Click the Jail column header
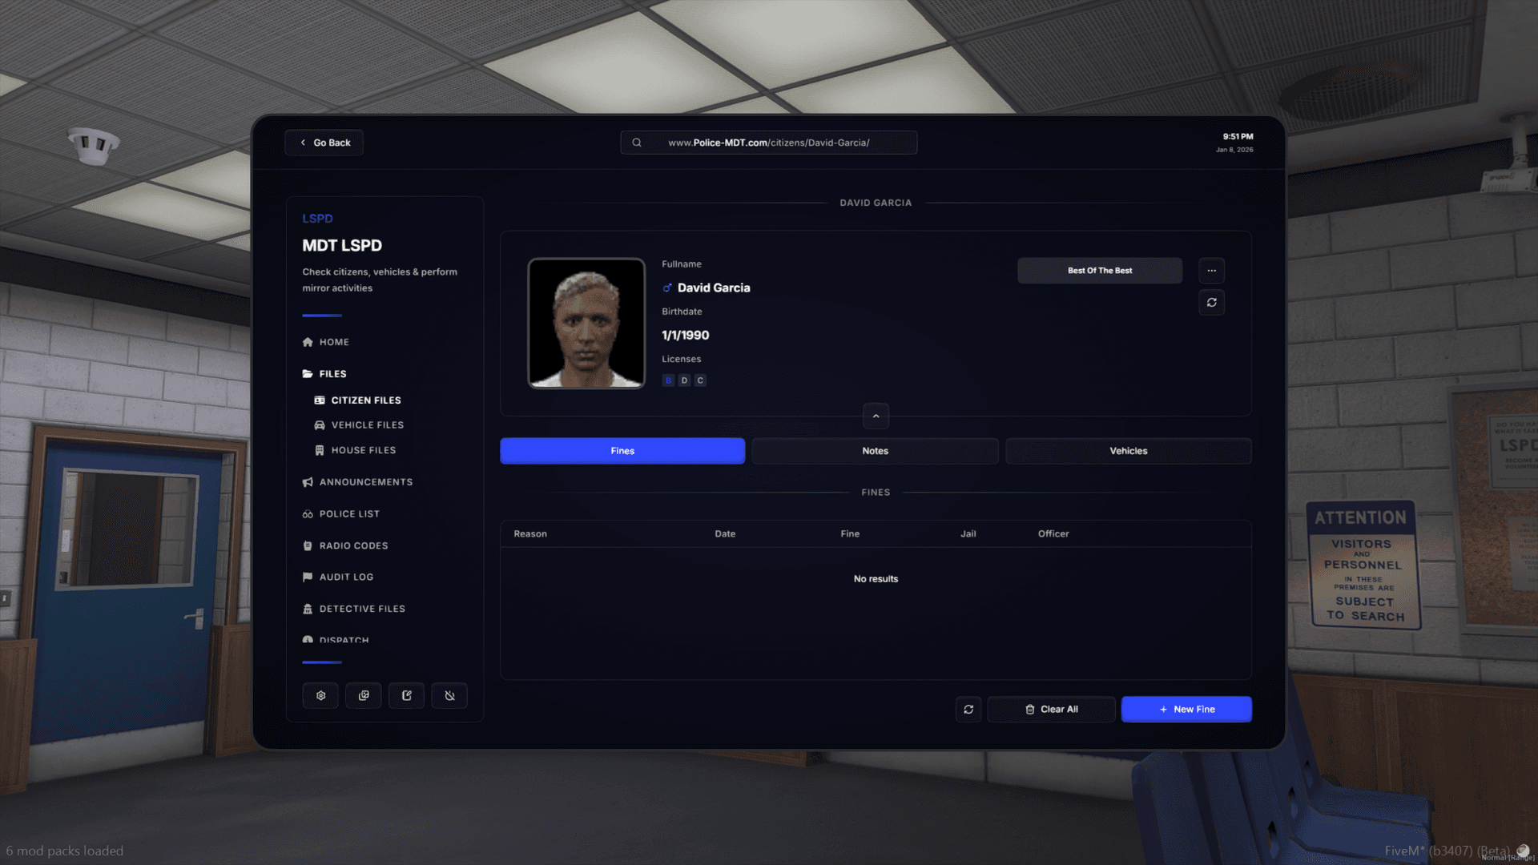1538x865 pixels. coord(968,533)
